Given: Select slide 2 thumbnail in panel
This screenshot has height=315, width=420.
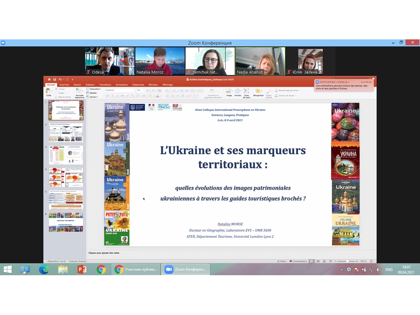Looking at the screenshot, I should point(66,132).
